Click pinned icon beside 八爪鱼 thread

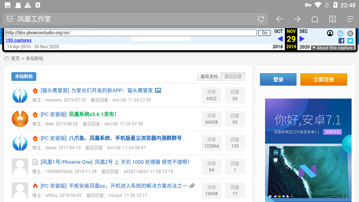tap(35, 138)
